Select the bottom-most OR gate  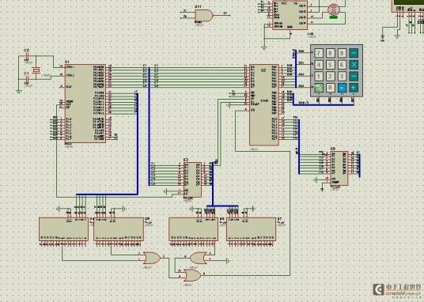point(192,275)
